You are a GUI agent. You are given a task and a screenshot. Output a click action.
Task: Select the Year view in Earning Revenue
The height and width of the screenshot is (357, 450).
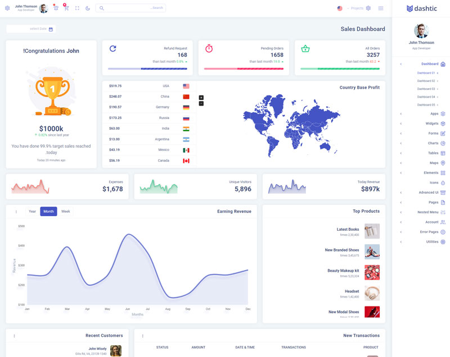pyautogui.click(x=33, y=212)
